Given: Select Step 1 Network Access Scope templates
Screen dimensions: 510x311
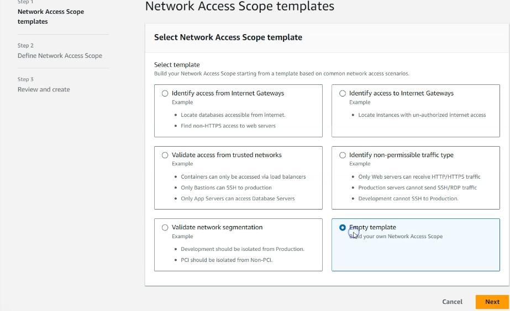Looking at the screenshot, I should (x=51, y=17).
